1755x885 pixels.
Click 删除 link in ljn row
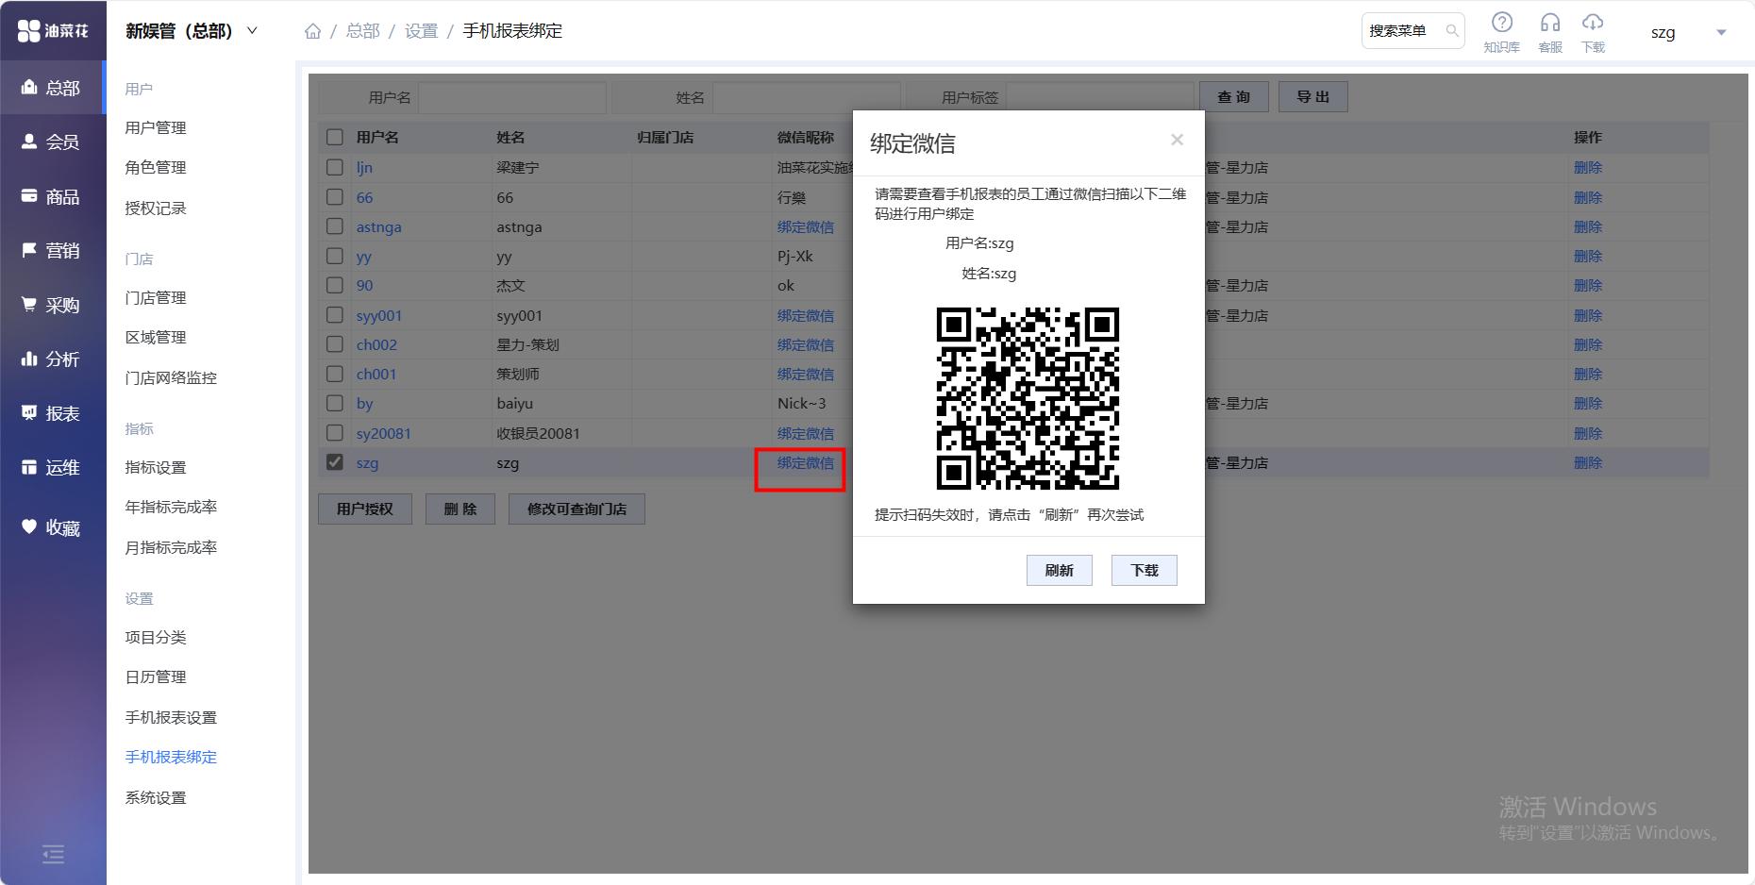click(1588, 167)
